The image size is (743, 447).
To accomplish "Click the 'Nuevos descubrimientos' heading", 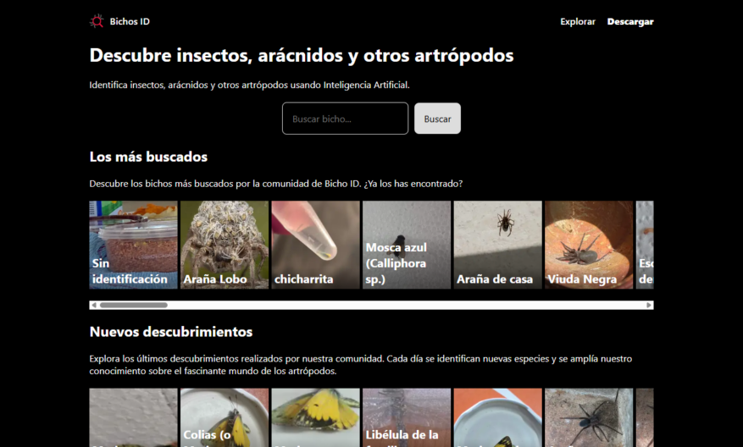I will (x=171, y=332).
